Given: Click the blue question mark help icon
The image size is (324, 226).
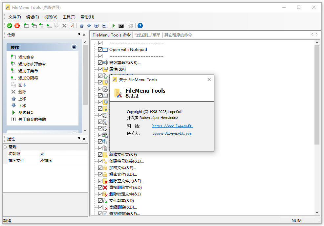Looking at the screenshot, I should tap(140, 26).
